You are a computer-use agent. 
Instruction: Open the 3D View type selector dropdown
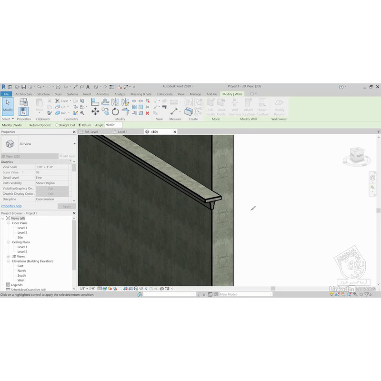[x=74, y=144]
